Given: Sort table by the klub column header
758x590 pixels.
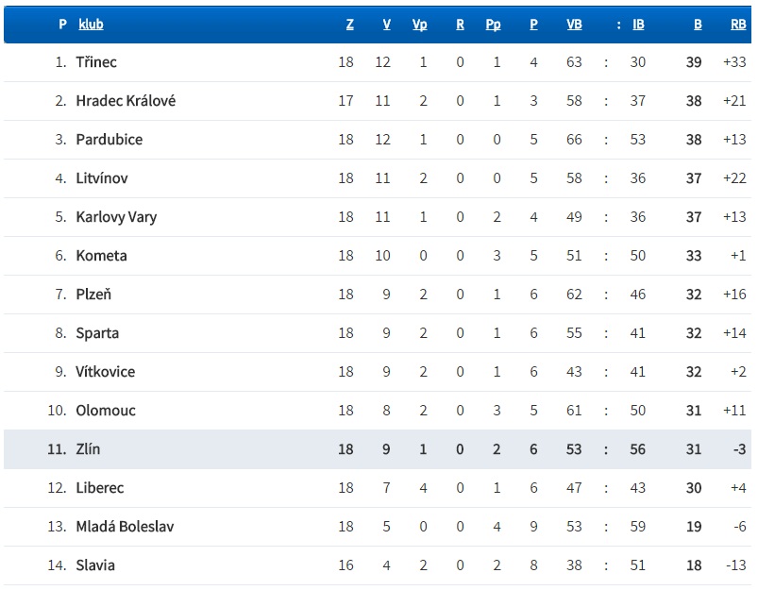Looking at the screenshot, I should 91,25.
